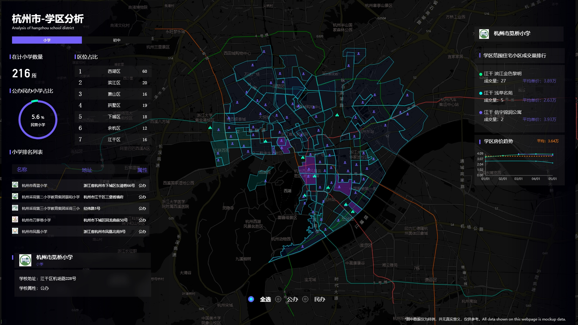
Task: Click school marker near 西湖区 on map
Action: point(266,181)
